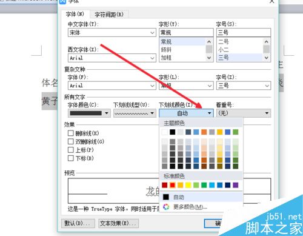The width and height of the screenshot is (303, 236).
Task: Pick the standard red color swatch
Action: coord(172,185)
